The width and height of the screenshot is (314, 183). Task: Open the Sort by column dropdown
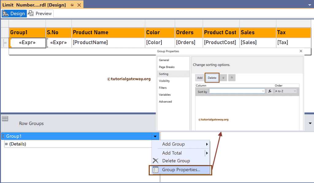click(x=263, y=91)
